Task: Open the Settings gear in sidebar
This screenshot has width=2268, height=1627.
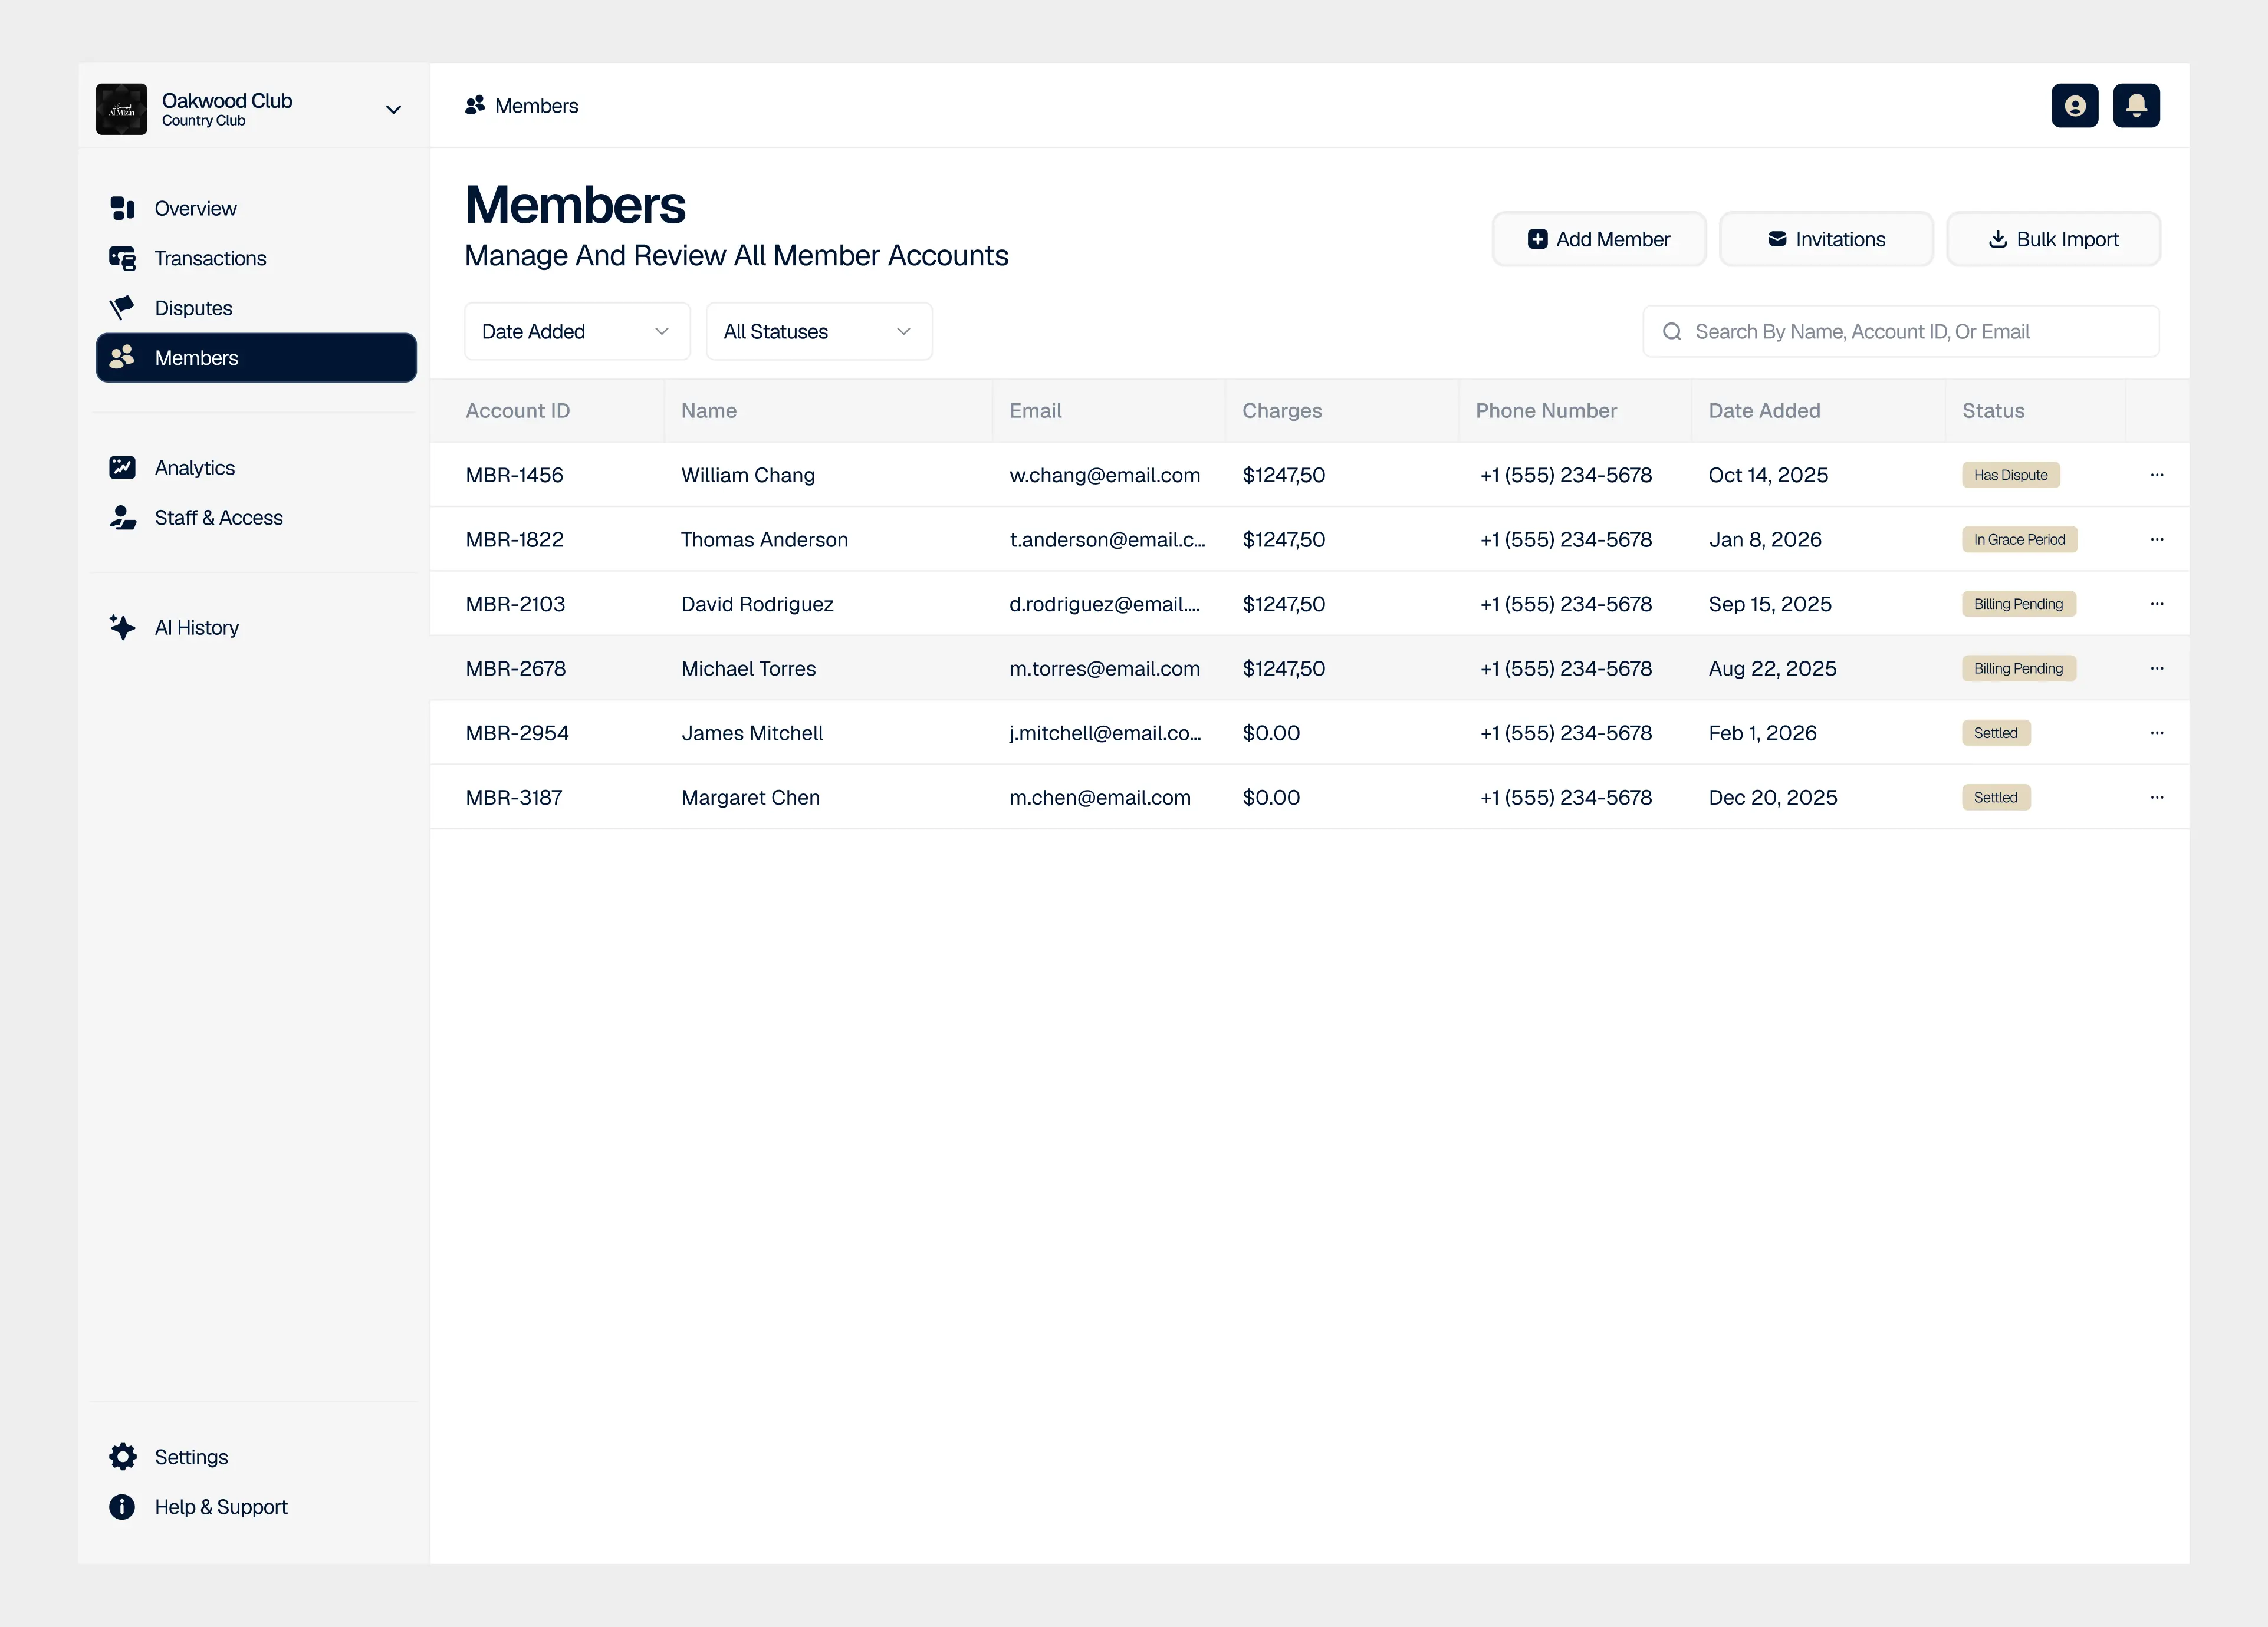Action: (x=122, y=1456)
